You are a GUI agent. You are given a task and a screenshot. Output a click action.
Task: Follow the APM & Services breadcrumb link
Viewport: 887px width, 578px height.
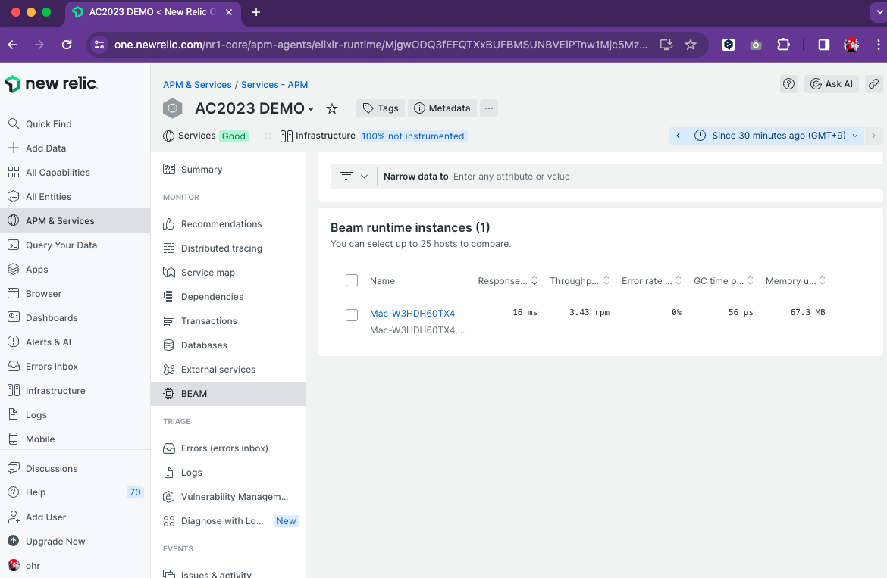(197, 85)
